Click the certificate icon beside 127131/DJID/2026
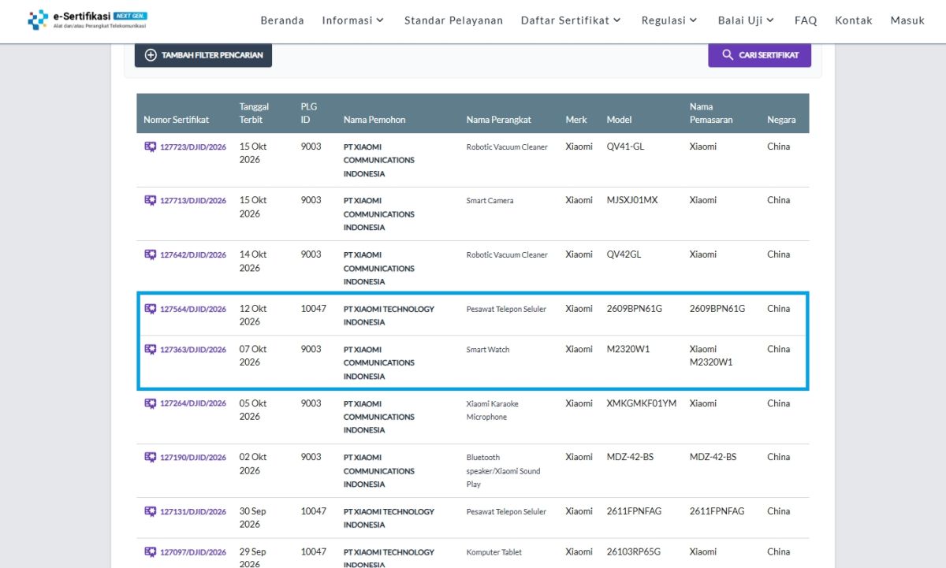This screenshot has width=946, height=568. click(x=151, y=511)
